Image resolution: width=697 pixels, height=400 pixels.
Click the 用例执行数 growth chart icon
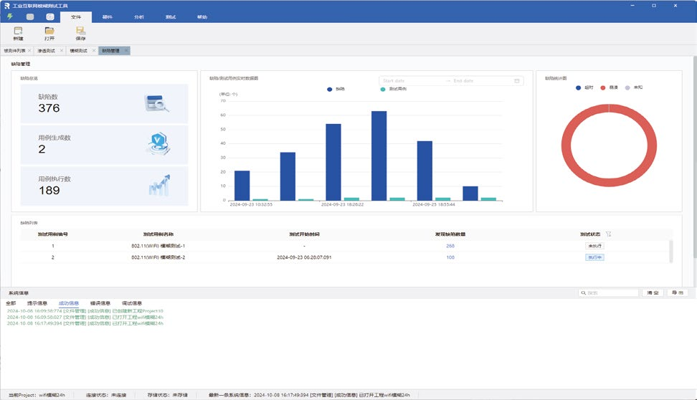158,185
